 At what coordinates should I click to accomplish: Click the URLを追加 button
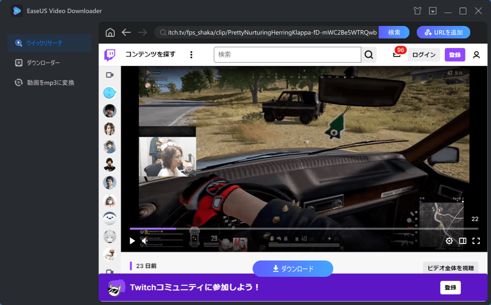[x=443, y=32]
